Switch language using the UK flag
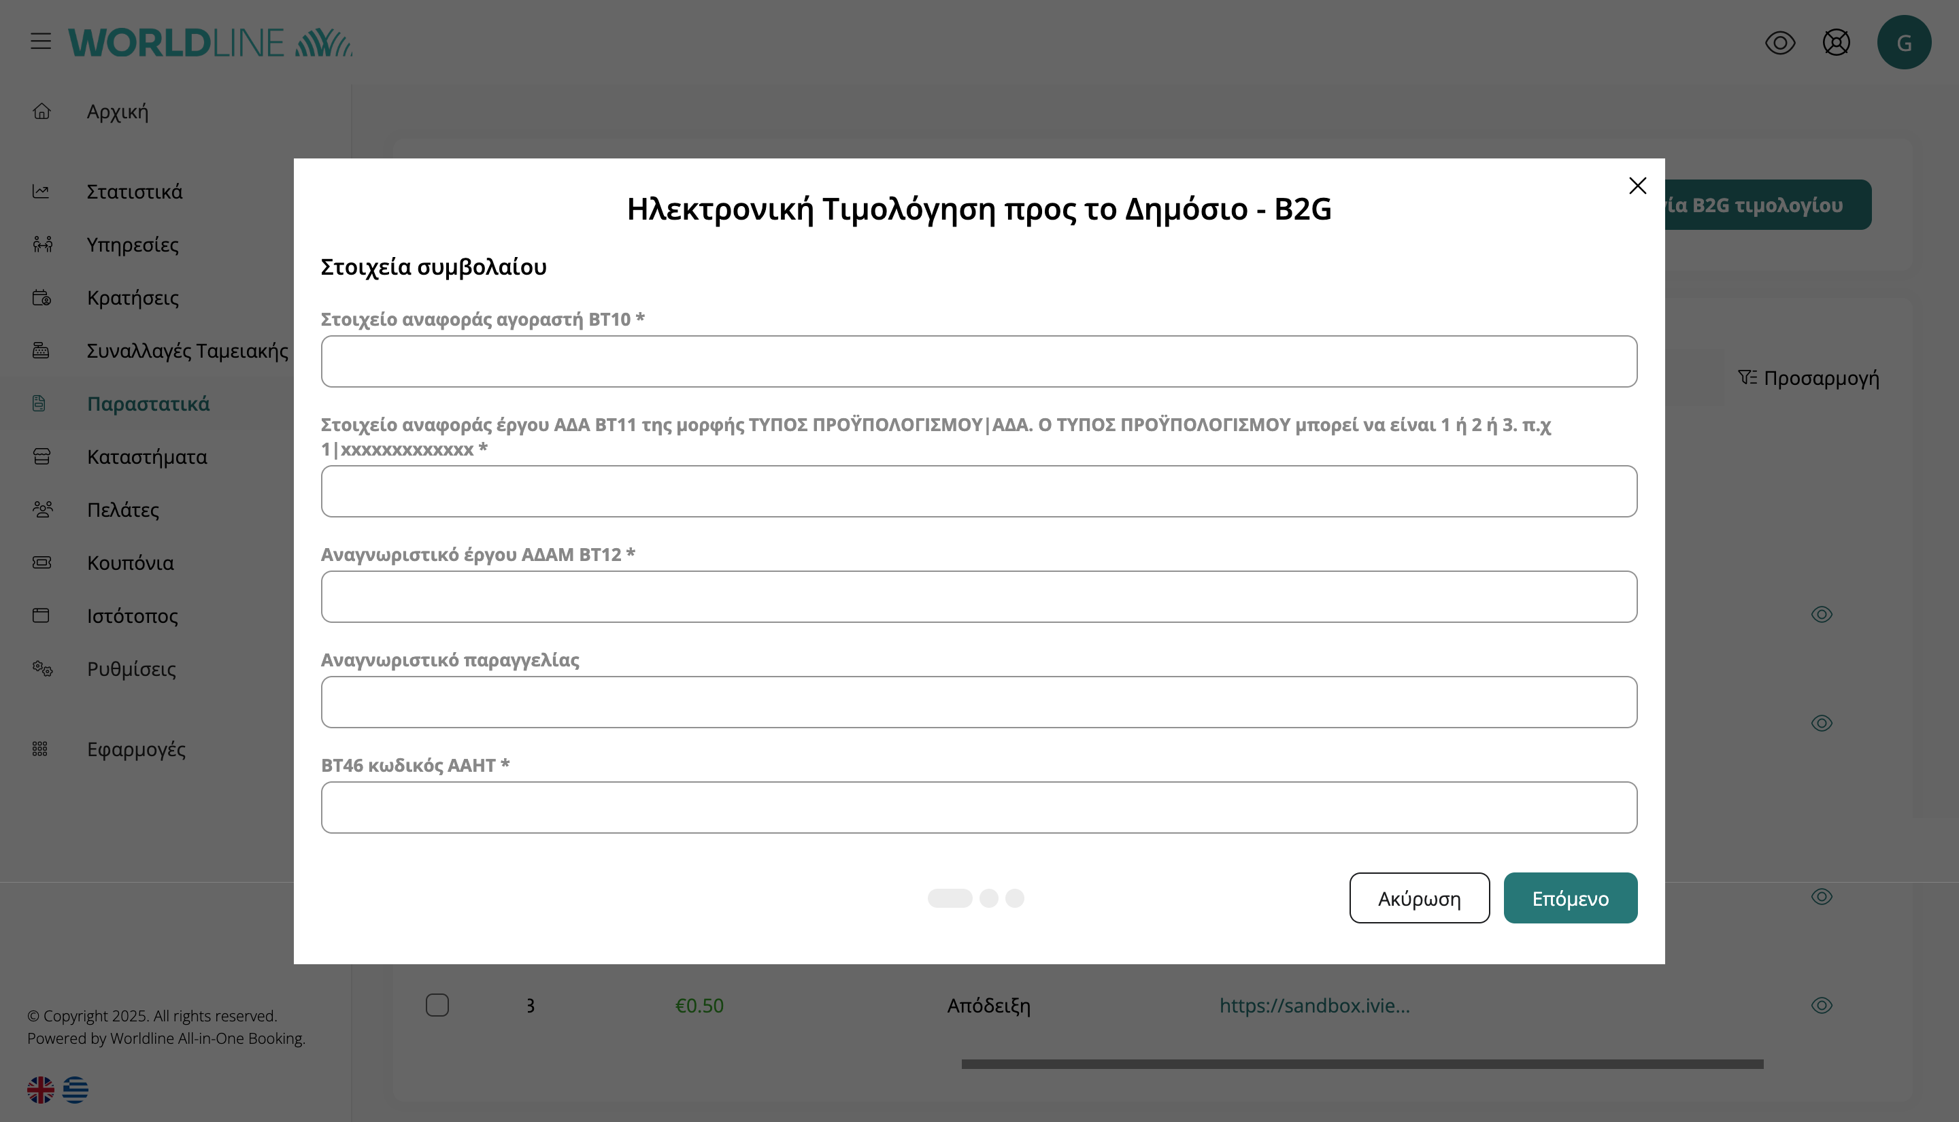This screenshot has width=1959, height=1122. 41,1089
